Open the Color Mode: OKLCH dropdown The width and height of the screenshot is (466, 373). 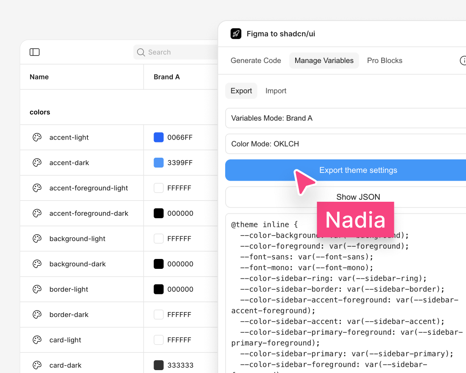pyautogui.click(x=346, y=144)
